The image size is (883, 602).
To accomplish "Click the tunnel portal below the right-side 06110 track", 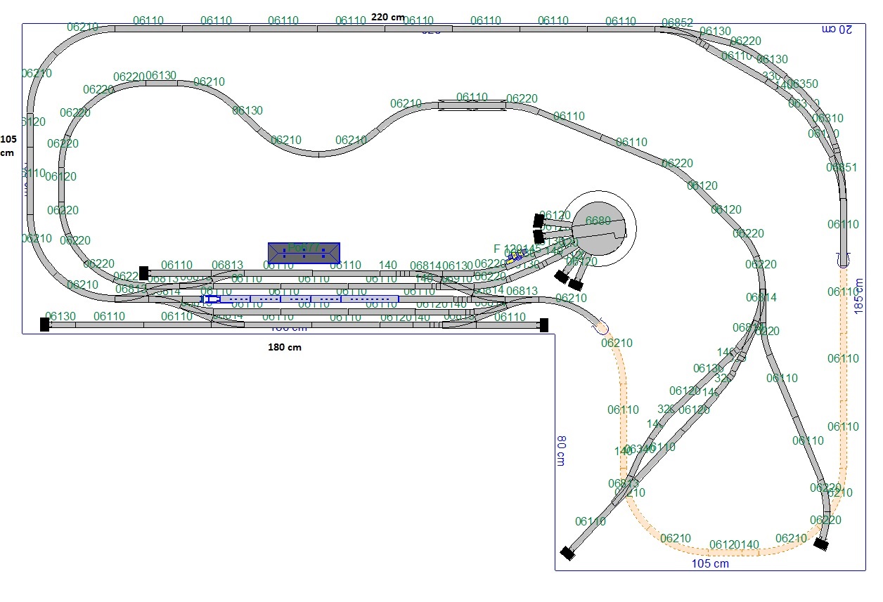I will click(x=844, y=261).
